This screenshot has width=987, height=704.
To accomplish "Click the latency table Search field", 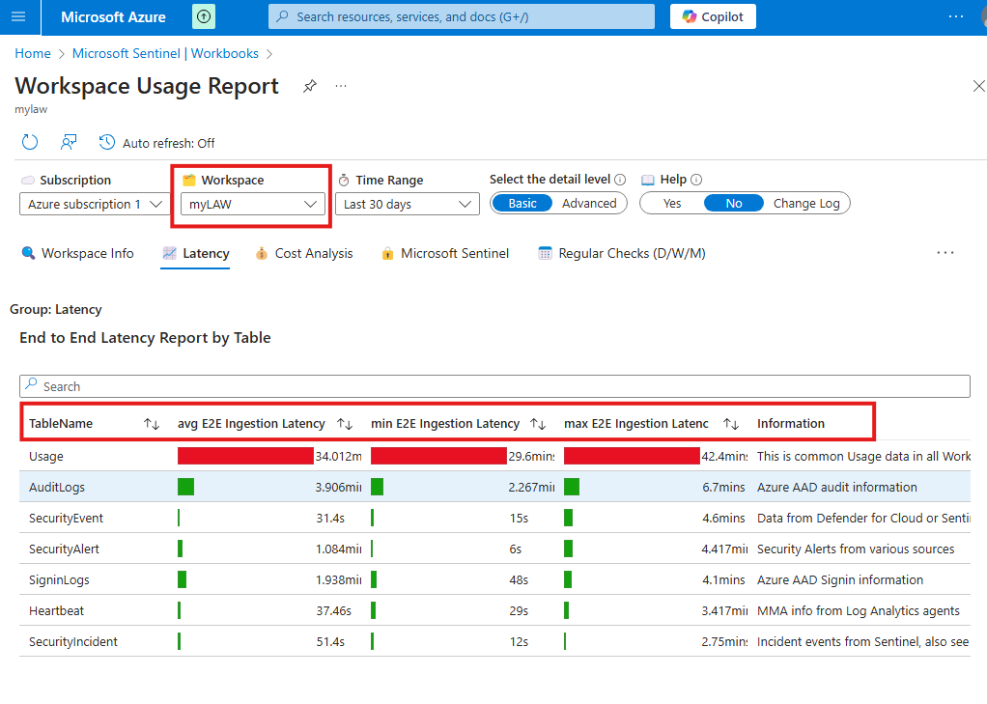I will 494,386.
